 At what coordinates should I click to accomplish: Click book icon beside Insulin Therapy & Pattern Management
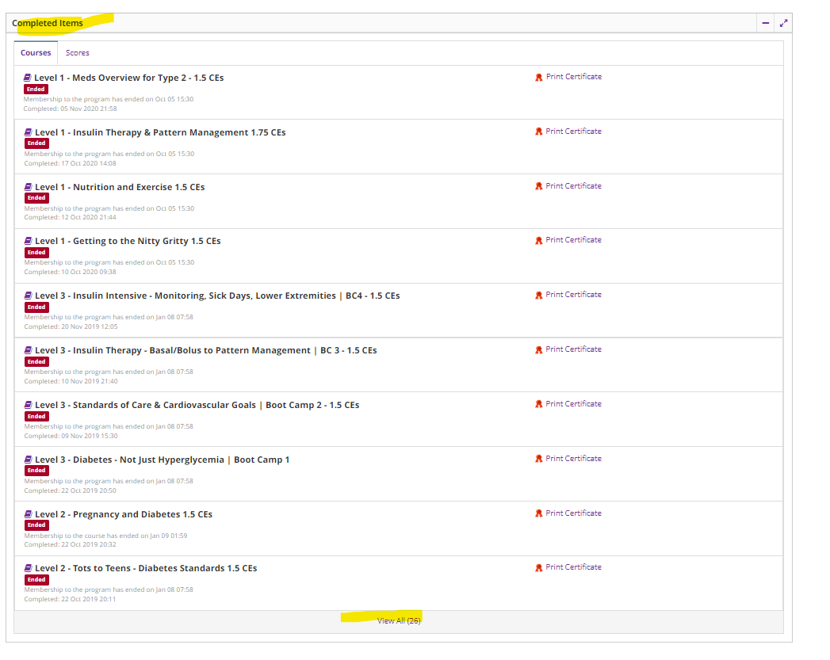tap(28, 132)
